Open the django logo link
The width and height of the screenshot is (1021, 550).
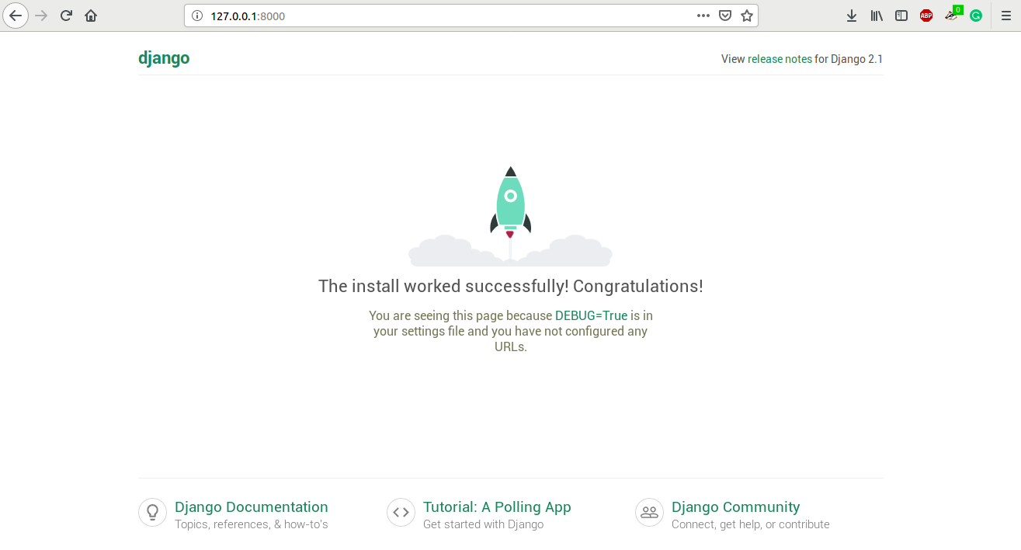click(164, 58)
